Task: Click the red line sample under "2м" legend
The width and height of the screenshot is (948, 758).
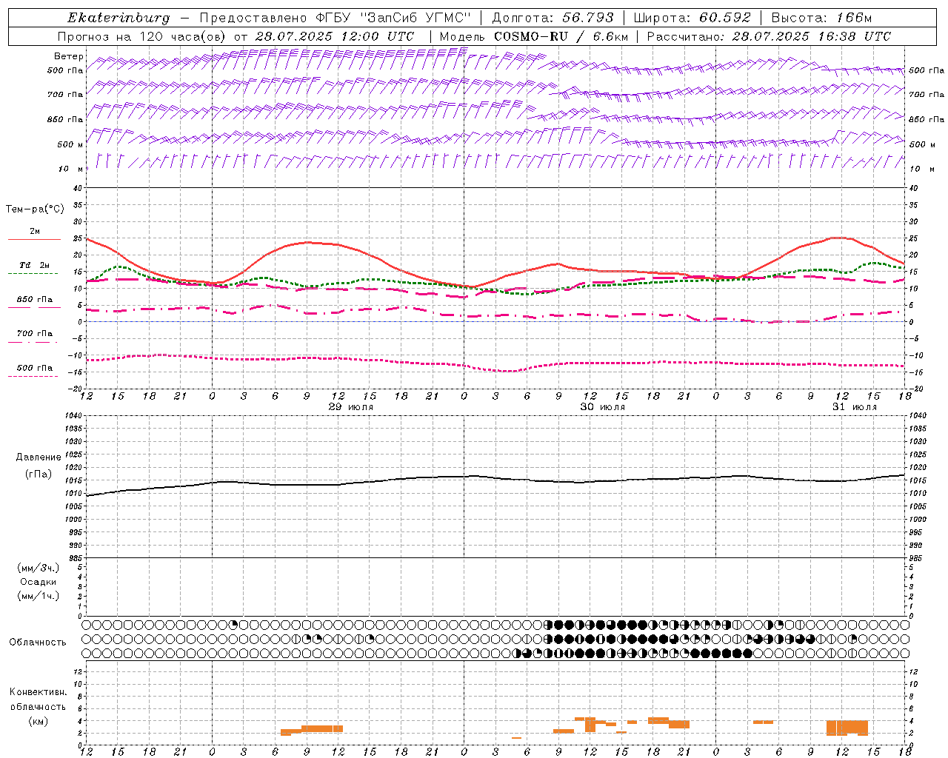Action: coord(33,240)
